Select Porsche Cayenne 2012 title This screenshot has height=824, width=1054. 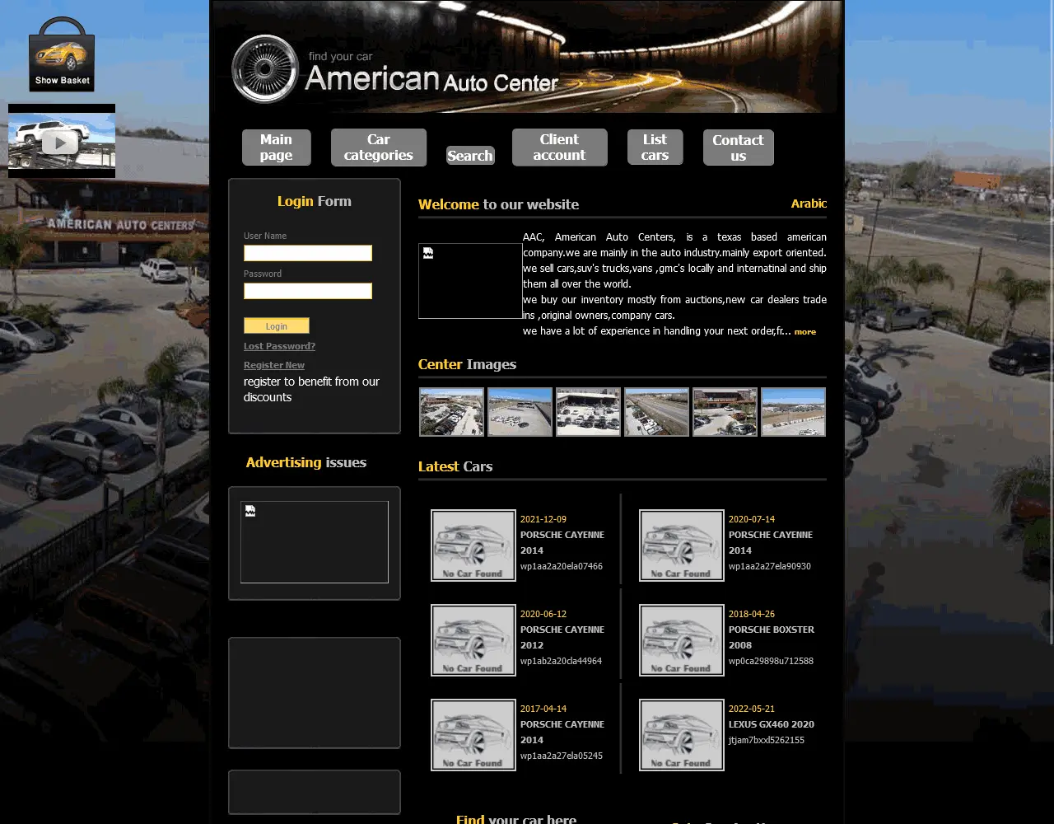coord(562,637)
